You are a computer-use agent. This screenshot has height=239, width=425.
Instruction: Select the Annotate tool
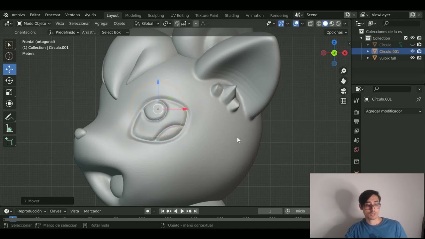tap(9, 117)
